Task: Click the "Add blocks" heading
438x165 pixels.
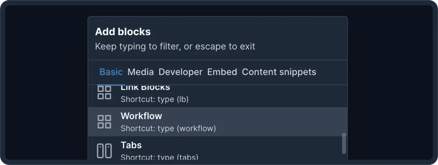Action: [123, 32]
